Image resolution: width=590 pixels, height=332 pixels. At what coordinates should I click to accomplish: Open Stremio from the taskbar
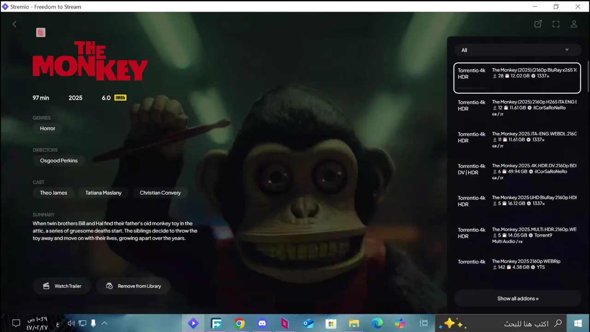[x=193, y=323]
